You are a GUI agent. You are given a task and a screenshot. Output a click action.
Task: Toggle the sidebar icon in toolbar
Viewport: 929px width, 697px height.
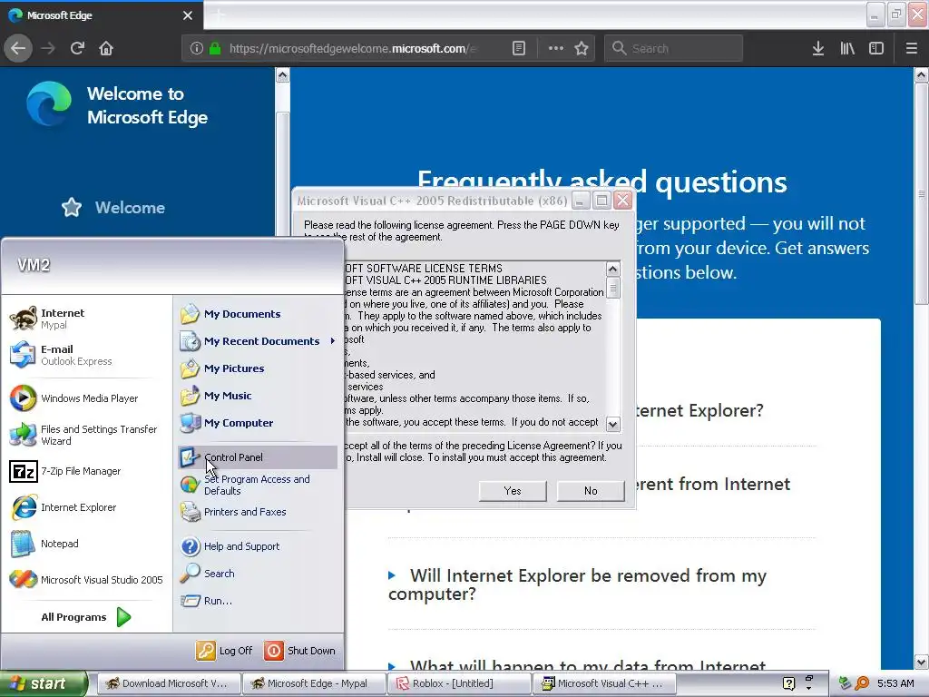click(x=876, y=48)
